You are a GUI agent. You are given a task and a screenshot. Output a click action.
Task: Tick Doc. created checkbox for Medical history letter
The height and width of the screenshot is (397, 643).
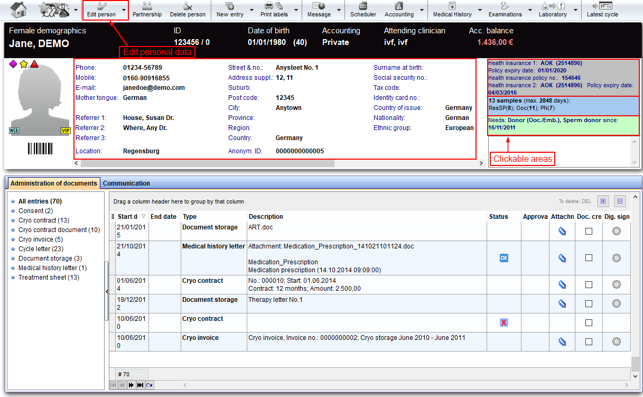(589, 258)
